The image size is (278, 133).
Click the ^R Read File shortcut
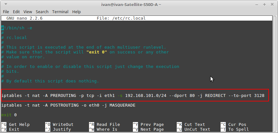click(x=104, y=125)
